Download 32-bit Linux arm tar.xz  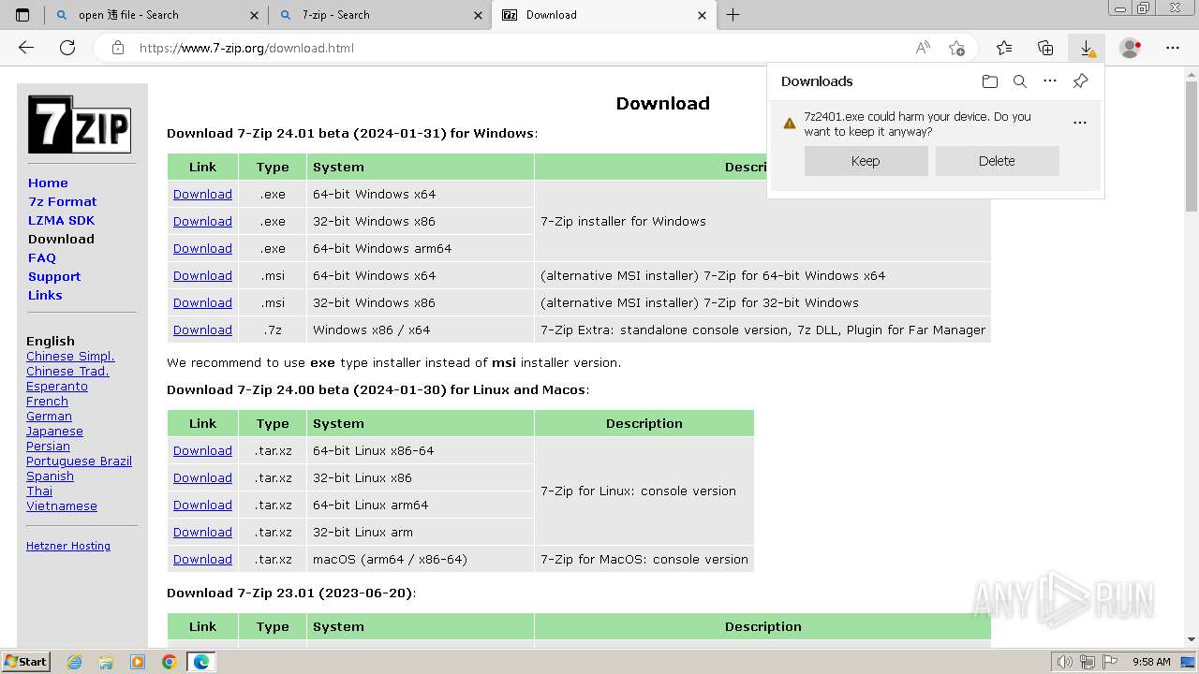202,532
